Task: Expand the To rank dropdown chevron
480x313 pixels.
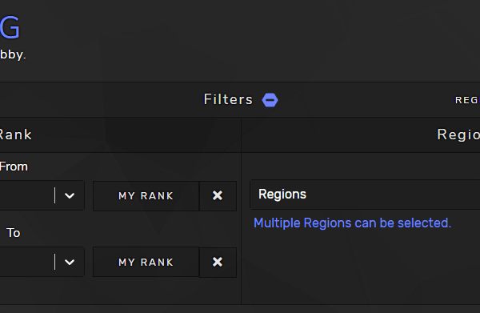Action: click(x=70, y=262)
